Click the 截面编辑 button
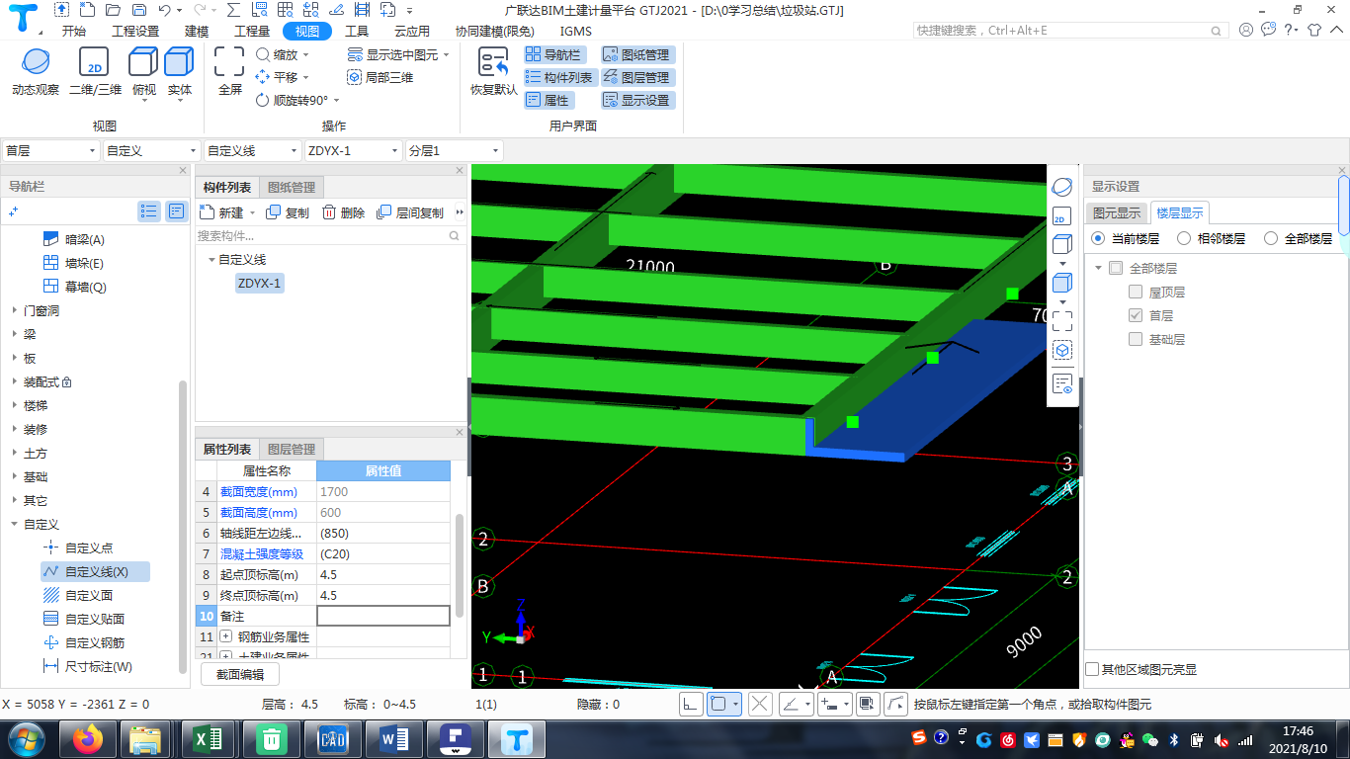The image size is (1350, 759). 240,674
